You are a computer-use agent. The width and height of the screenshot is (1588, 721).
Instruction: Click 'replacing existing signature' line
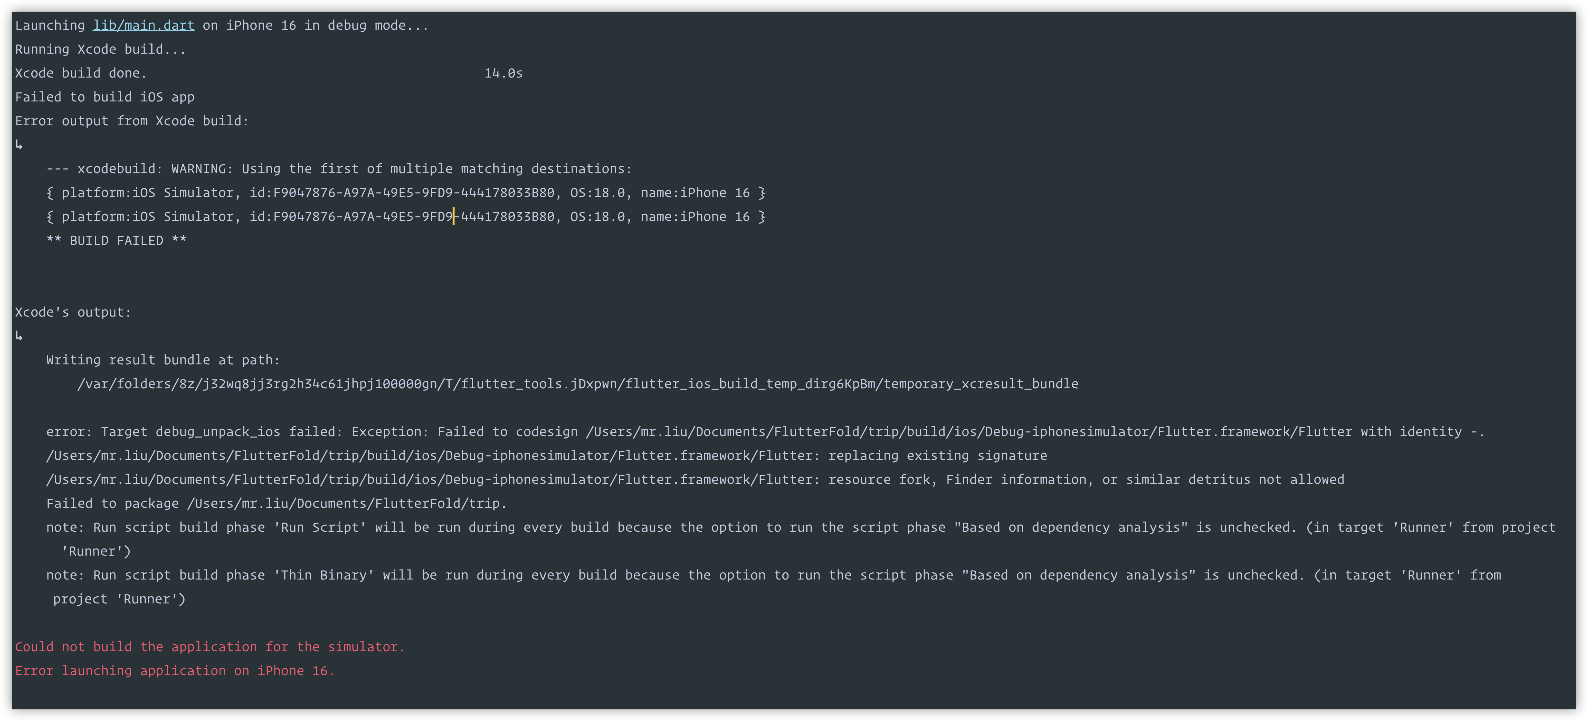[x=547, y=455]
